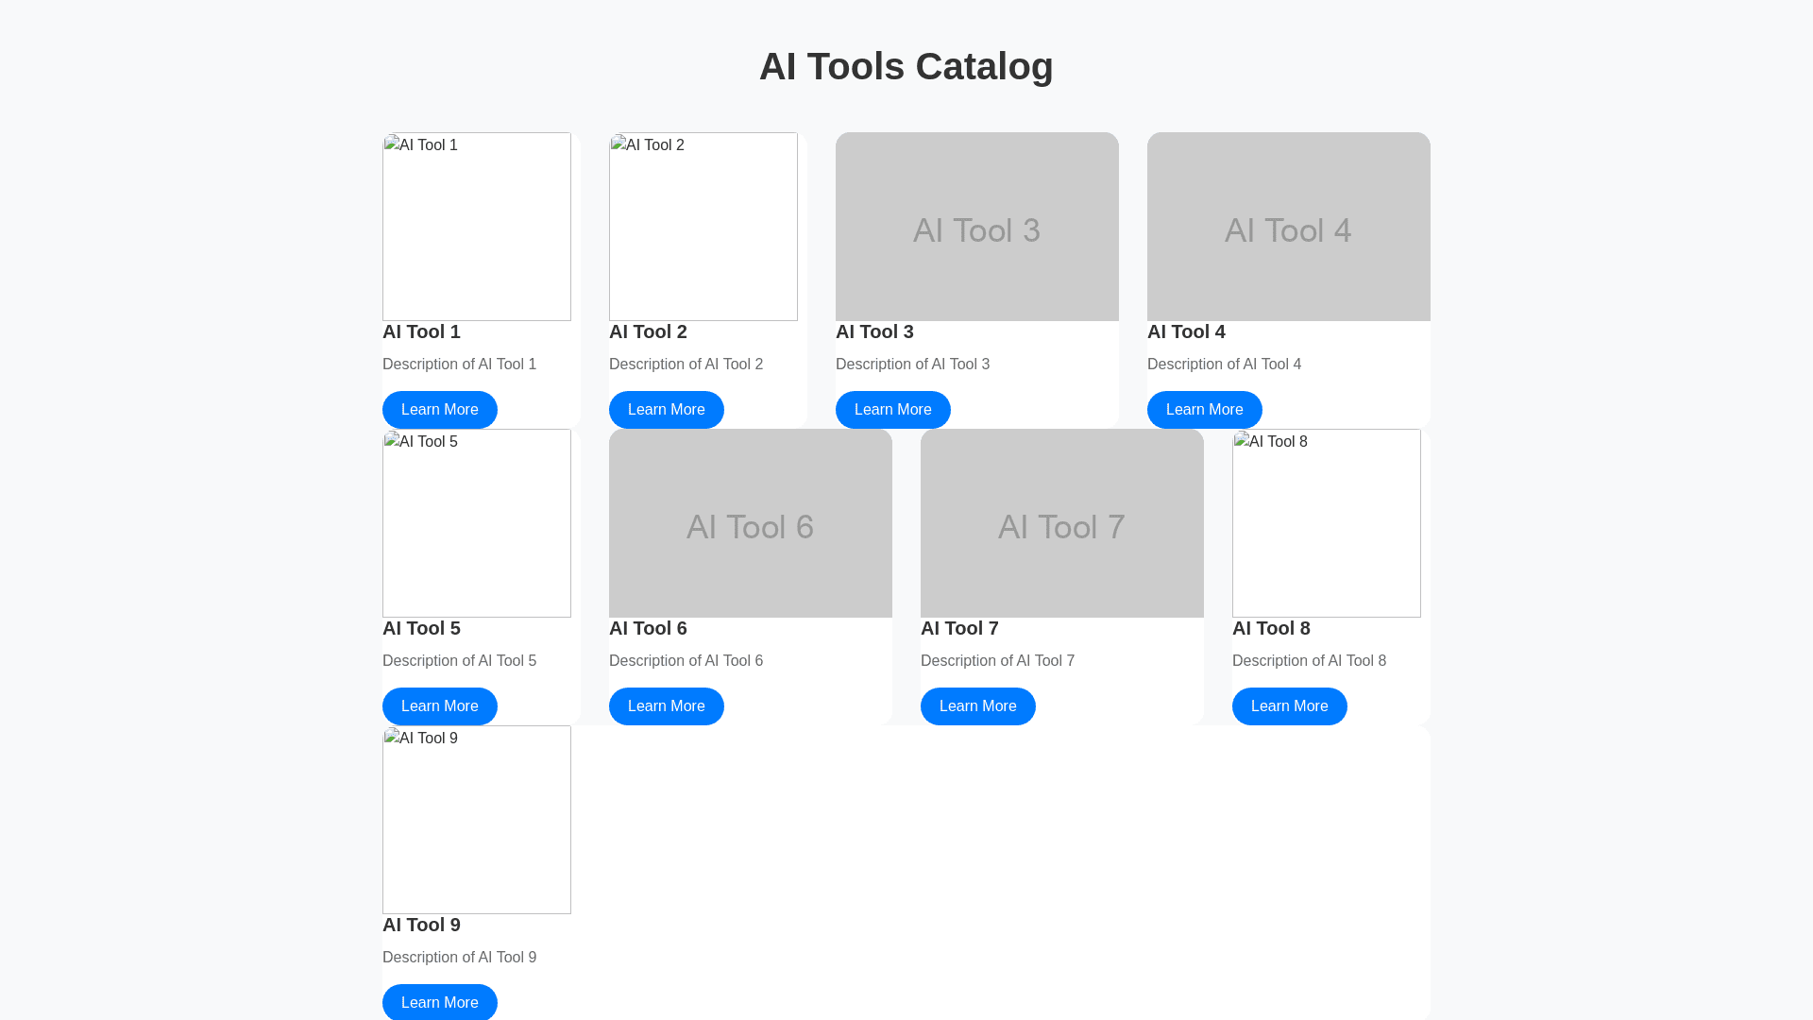Viewport: 1813px width, 1020px height.
Task: Click the AI Tool 1 broken image
Action: 476,227
